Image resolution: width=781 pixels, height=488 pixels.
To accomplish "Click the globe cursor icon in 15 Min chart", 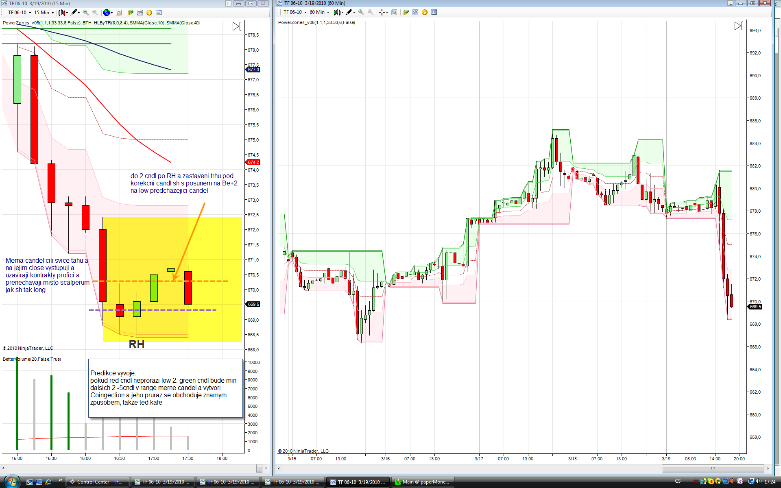I will 107,13.
